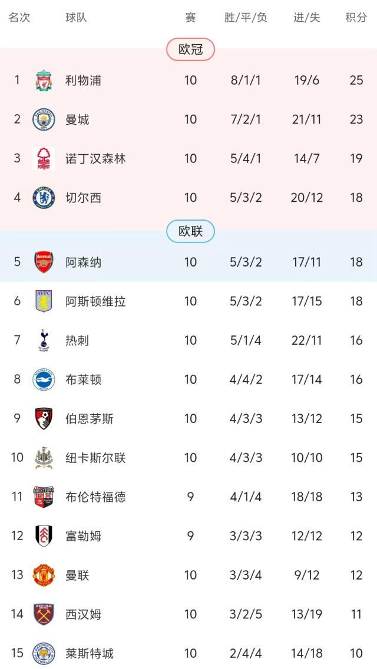Open the Aston Villa crest
This screenshot has height=669, width=377.
44,301
